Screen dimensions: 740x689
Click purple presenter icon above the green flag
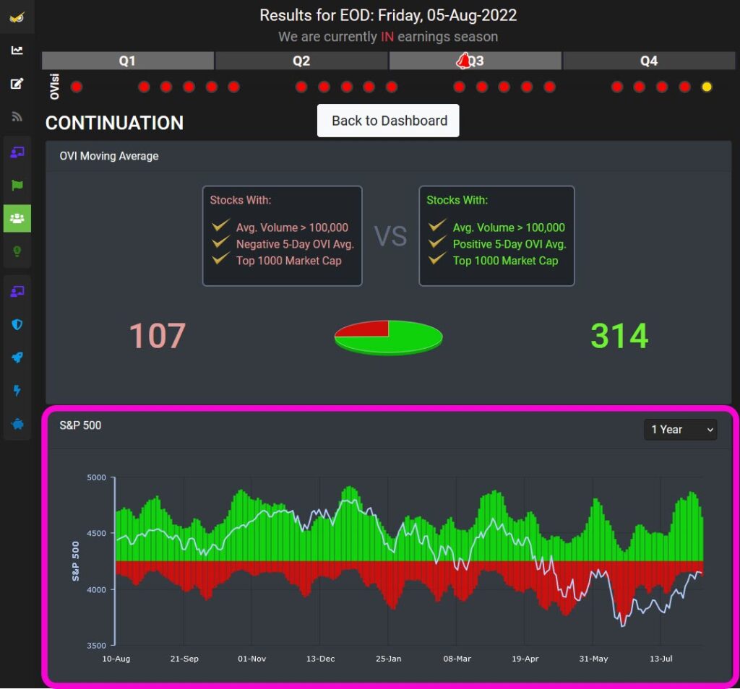point(17,152)
